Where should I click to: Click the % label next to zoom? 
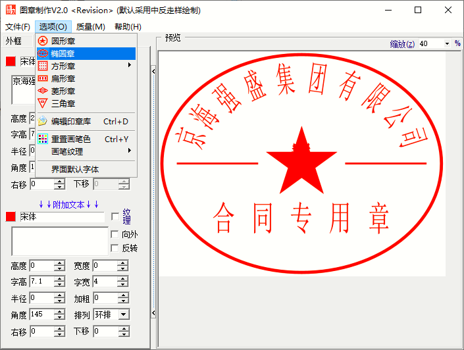click(x=457, y=43)
